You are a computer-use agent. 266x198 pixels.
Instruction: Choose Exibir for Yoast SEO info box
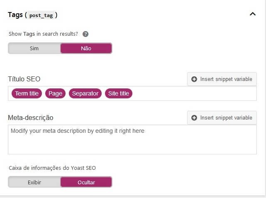tap(34, 182)
